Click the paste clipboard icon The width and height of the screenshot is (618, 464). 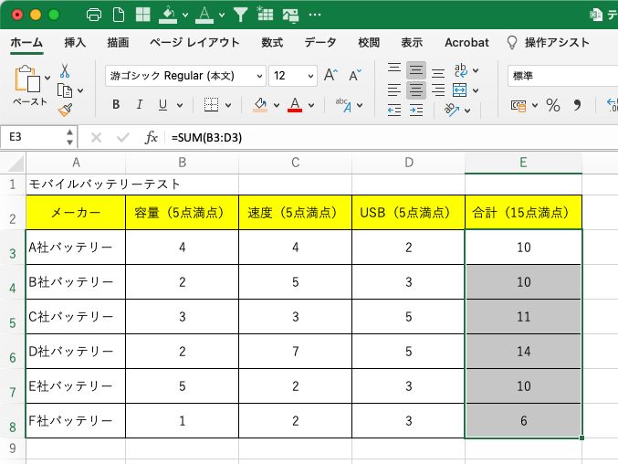28,82
